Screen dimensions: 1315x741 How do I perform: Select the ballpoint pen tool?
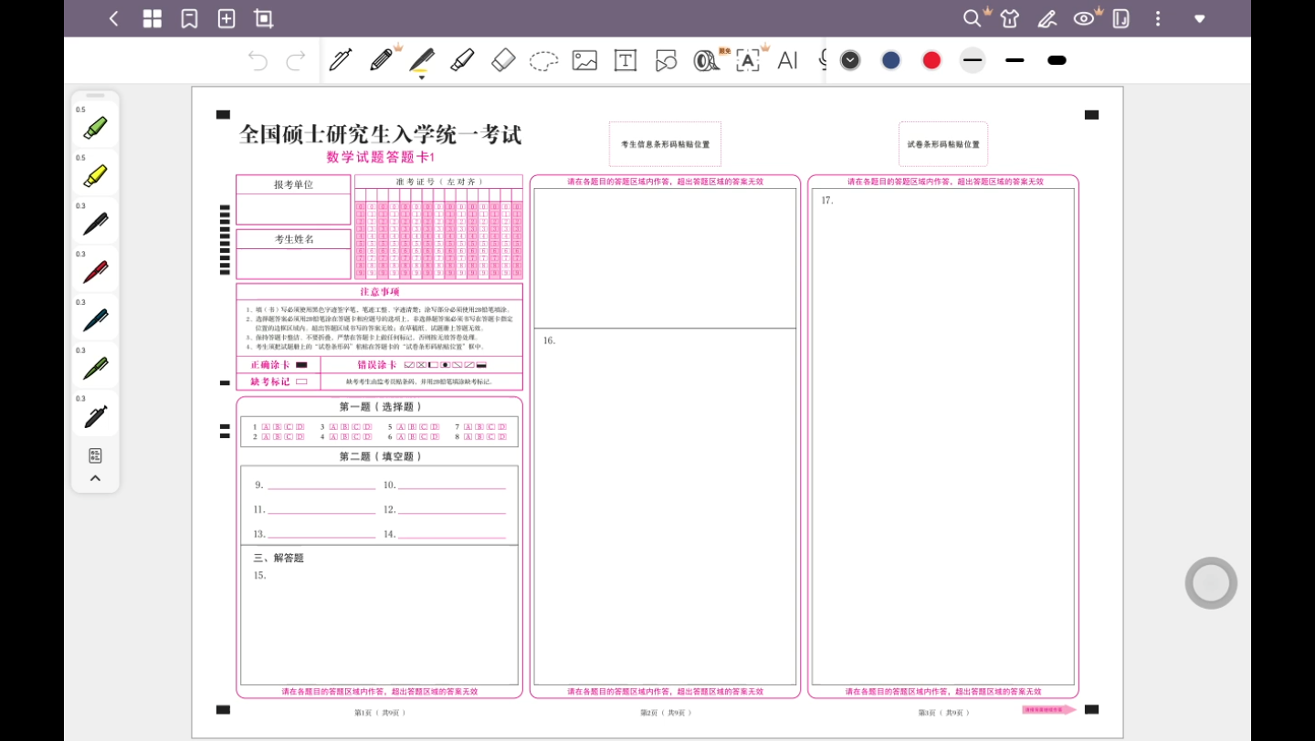point(422,60)
